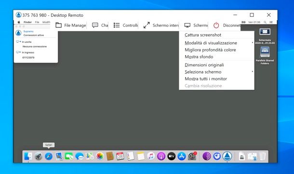
Task: Click the Schermo intero full-screen arrows icon
Action: click(x=147, y=25)
